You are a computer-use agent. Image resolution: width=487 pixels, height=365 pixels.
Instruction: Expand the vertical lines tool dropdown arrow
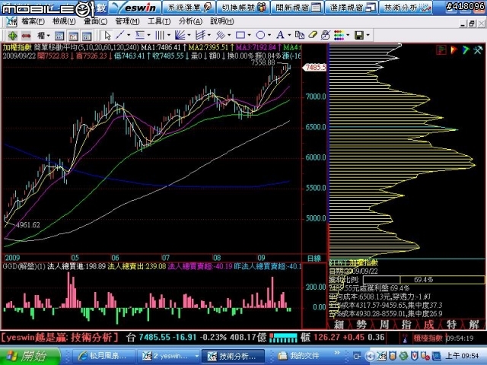(x=168, y=35)
